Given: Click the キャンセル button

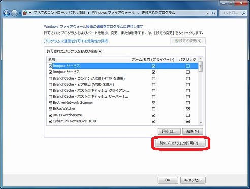Looking at the screenshot, I should click(193, 180).
